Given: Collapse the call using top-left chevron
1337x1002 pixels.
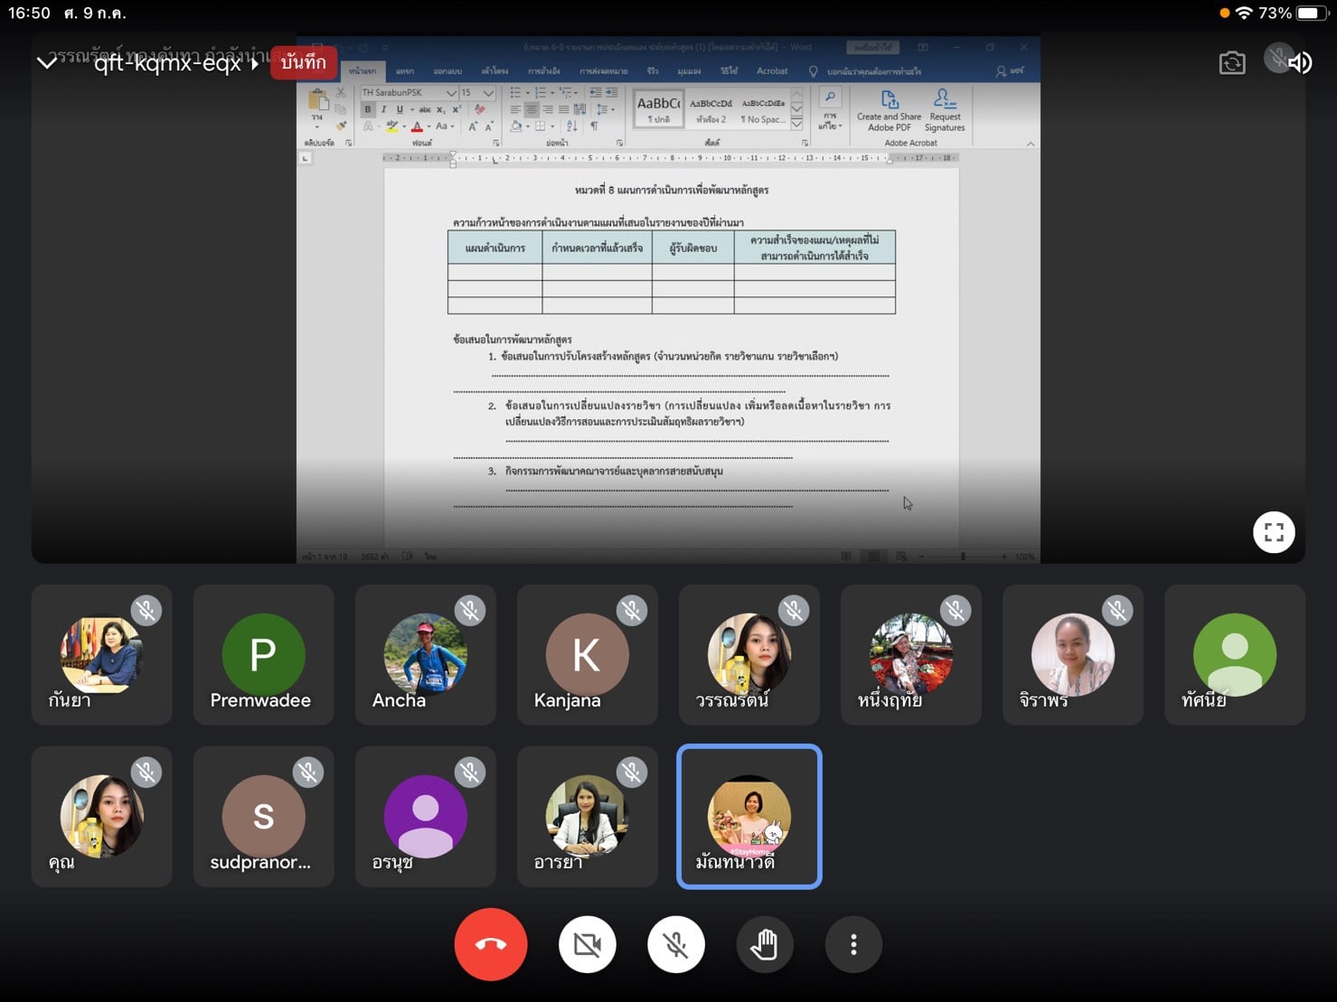Looking at the screenshot, I should (x=47, y=62).
